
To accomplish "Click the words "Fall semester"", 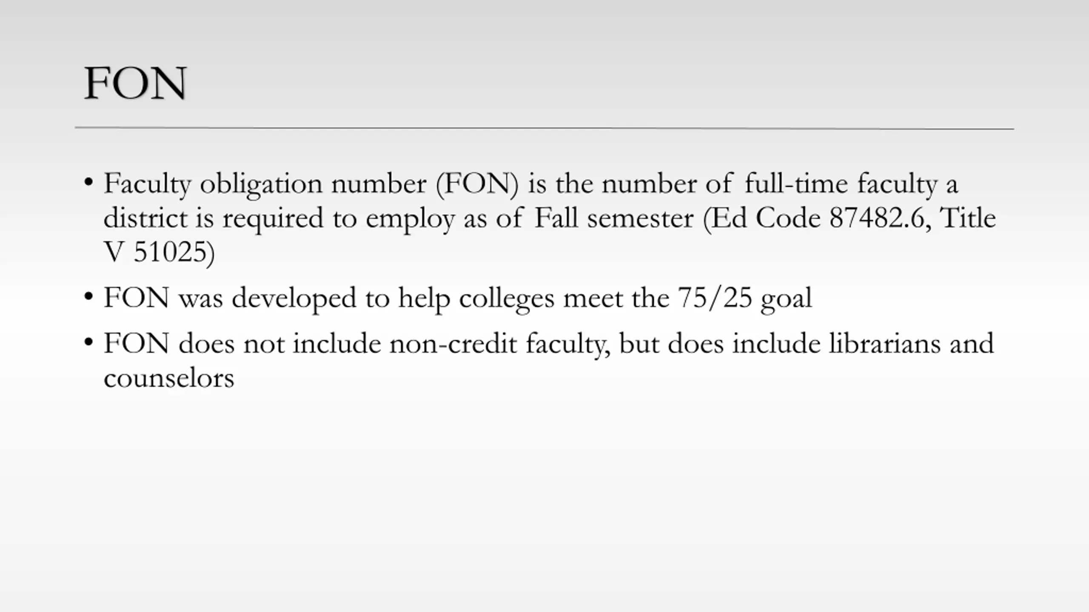I will (613, 218).
